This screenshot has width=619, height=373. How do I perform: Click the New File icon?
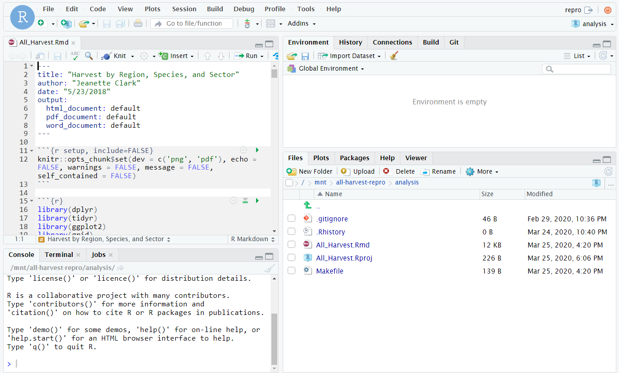(41, 23)
